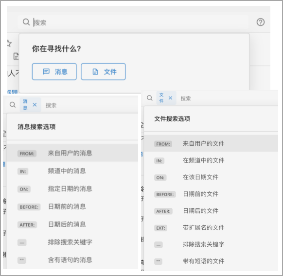The image size is (283, 276).
Task: Remove the 文件 search filter chip
Action: coord(170,98)
